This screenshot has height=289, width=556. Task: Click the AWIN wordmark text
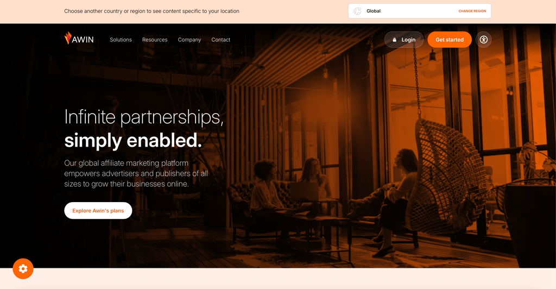[x=83, y=39]
